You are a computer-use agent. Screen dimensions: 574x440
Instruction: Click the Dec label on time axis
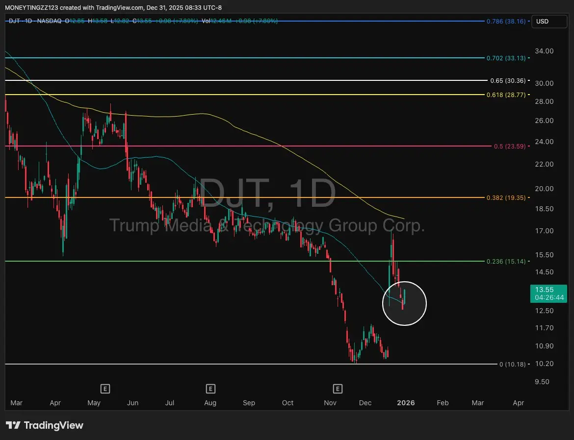click(365, 403)
